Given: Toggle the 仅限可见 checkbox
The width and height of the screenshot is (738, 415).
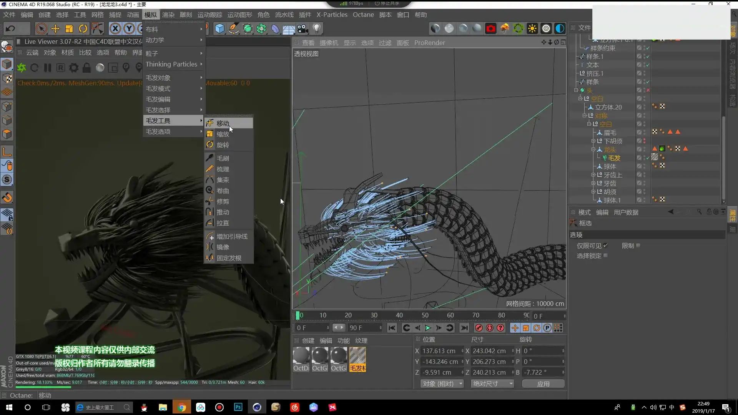Looking at the screenshot, I should pyautogui.click(x=606, y=246).
